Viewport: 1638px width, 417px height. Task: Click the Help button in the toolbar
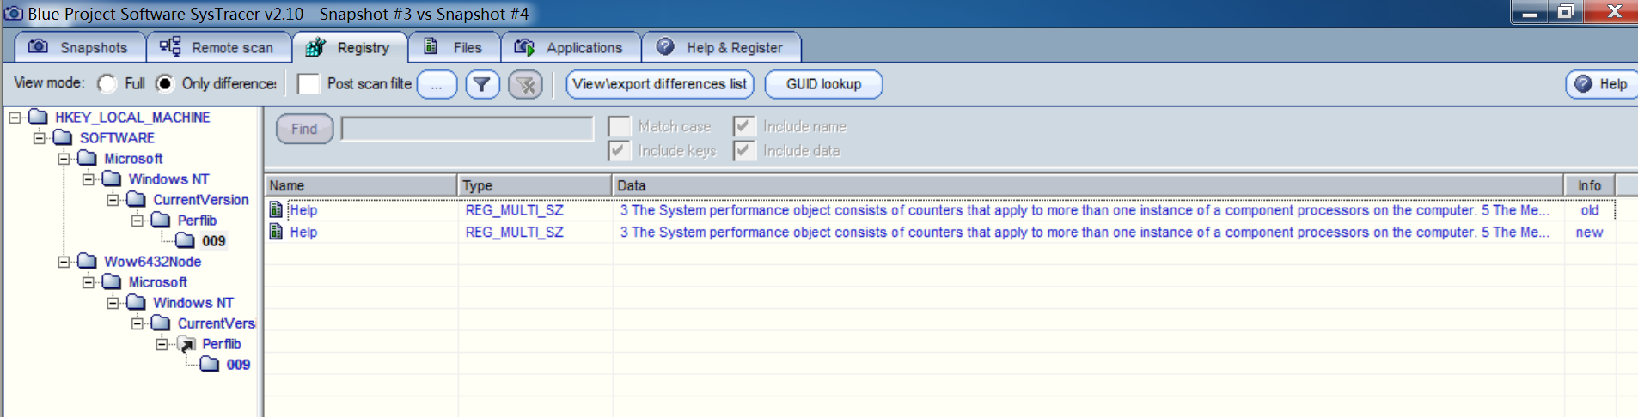click(x=1602, y=84)
